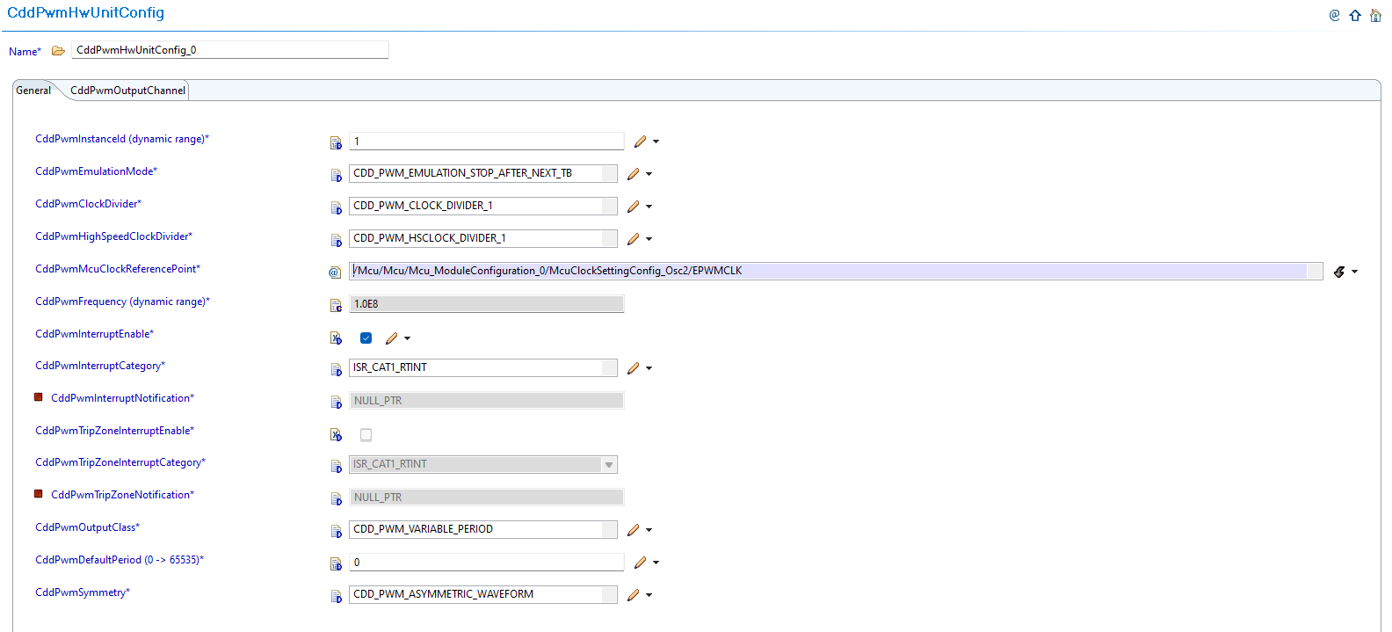1392x632 pixels.
Task: Uncheck the CddPwmInterruptEnable checkbox
Action: [366, 338]
